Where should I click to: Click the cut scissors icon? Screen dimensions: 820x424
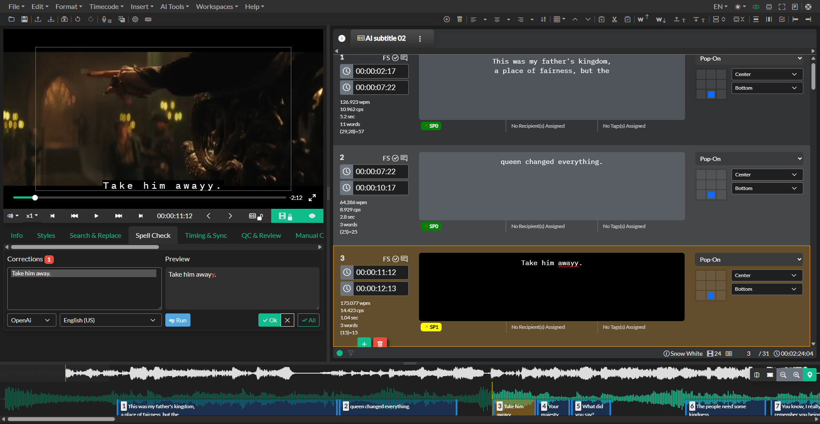(614, 19)
